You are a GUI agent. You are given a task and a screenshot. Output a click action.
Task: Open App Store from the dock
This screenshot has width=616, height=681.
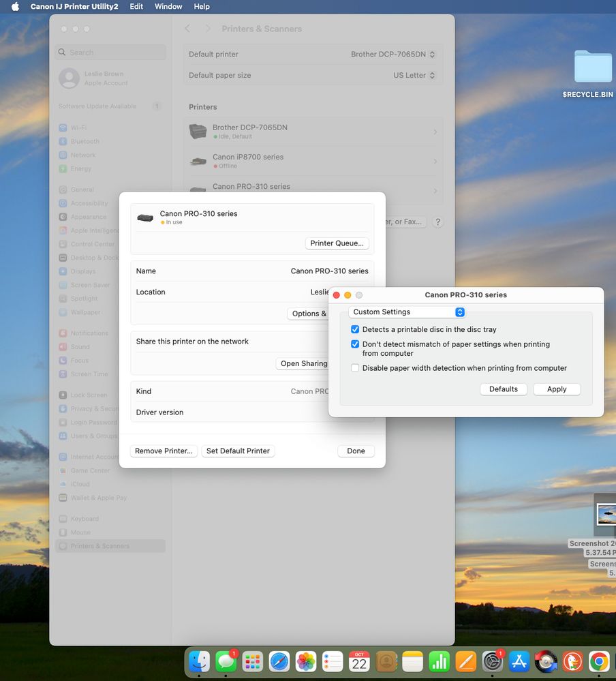(519, 661)
